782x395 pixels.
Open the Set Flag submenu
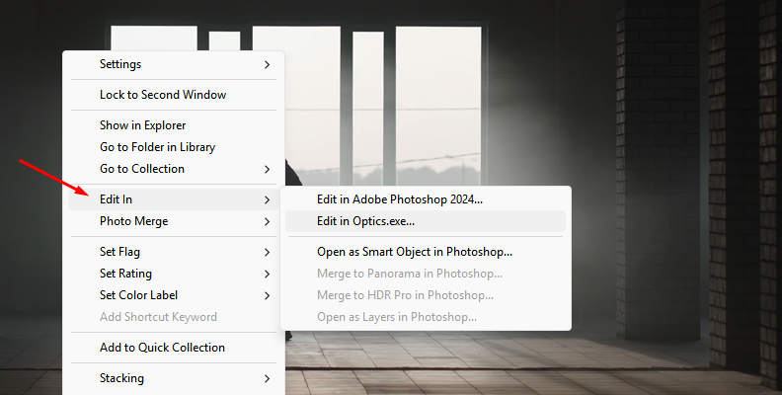pyautogui.click(x=173, y=252)
